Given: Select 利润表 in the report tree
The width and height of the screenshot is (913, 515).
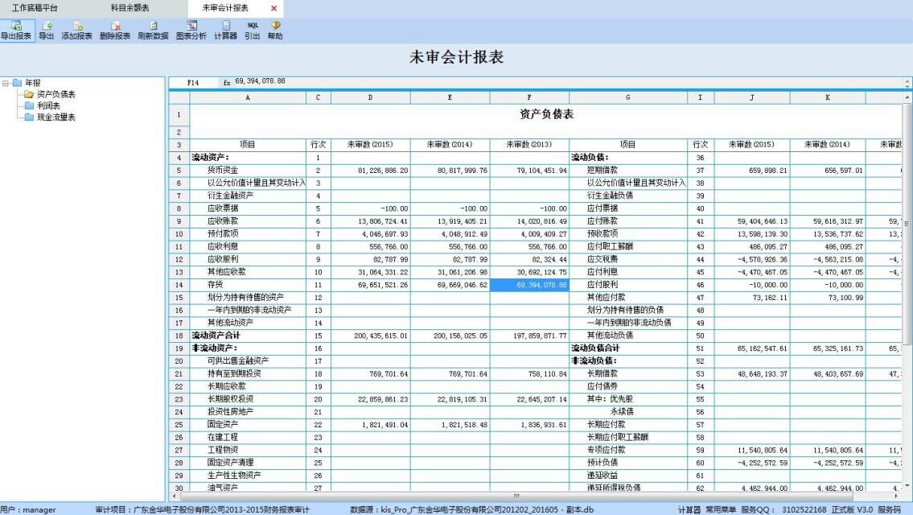Looking at the screenshot, I should coord(50,105).
